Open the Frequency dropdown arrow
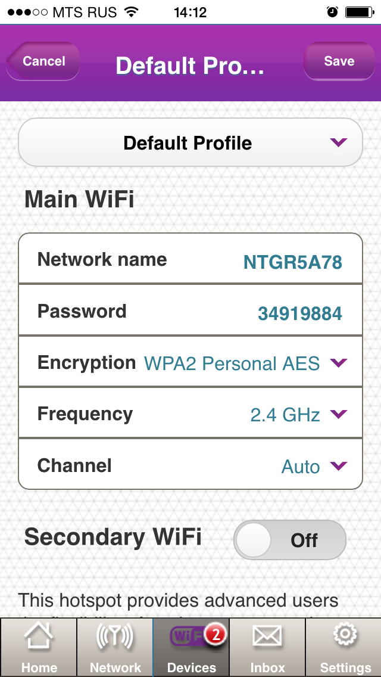 pos(338,414)
